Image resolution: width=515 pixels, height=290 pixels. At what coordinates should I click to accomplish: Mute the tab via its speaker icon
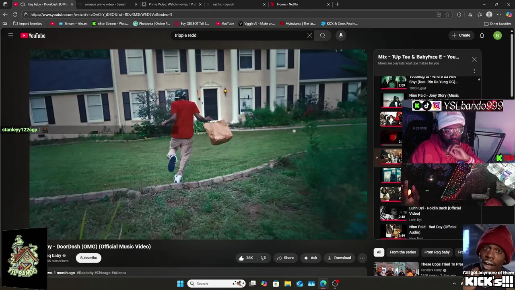(23, 4)
